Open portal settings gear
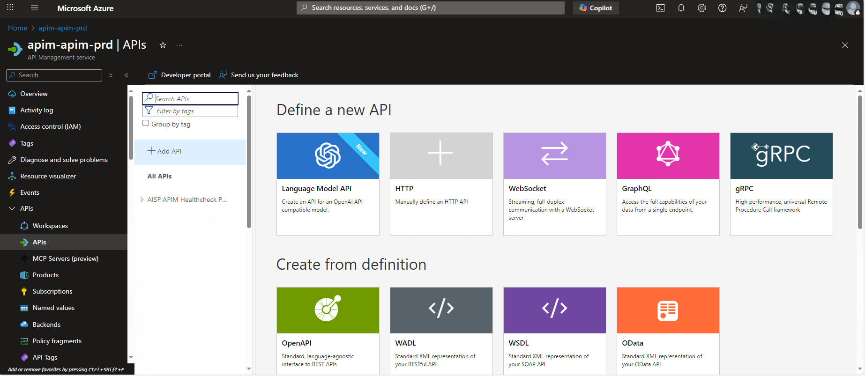This screenshot has height=376, width=865. point(701,7)
